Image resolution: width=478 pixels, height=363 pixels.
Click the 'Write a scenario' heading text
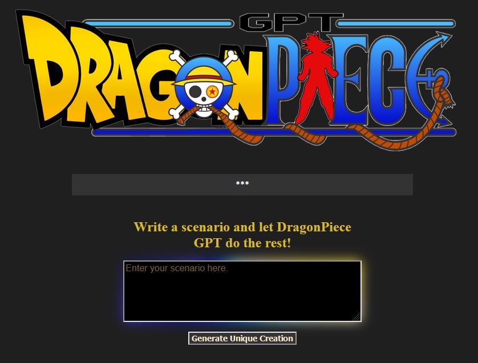(x=242, y=235)
